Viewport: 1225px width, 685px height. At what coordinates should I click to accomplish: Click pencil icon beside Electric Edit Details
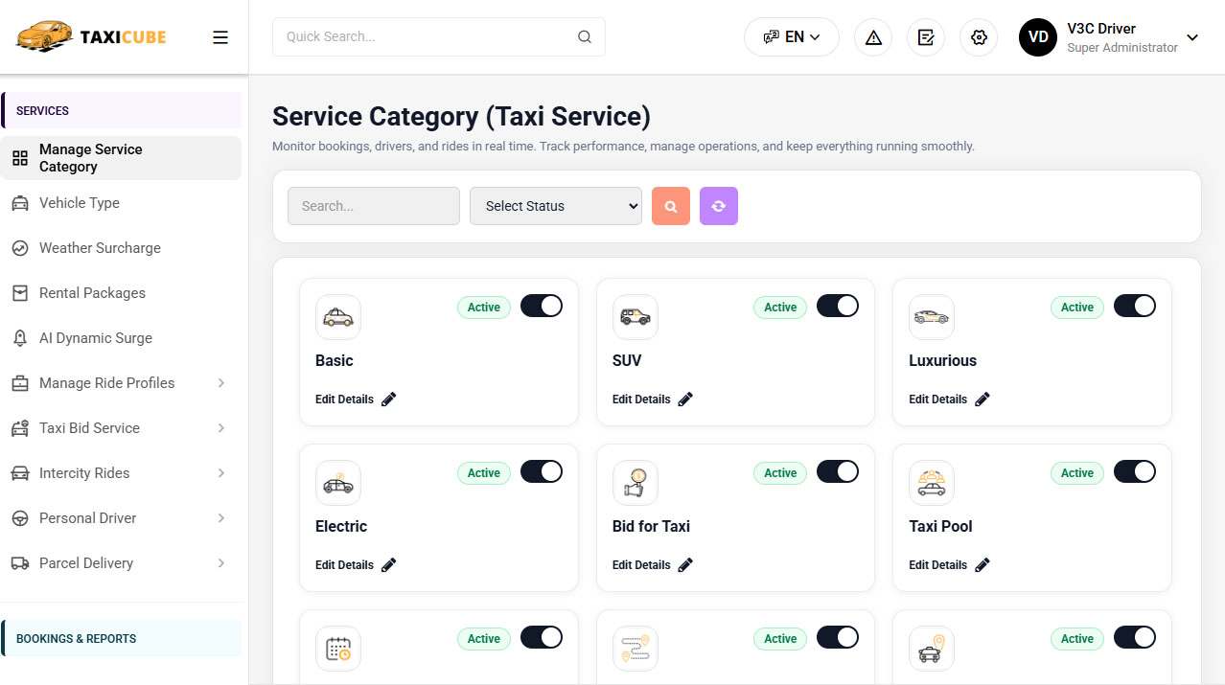(x=389, y=565)
